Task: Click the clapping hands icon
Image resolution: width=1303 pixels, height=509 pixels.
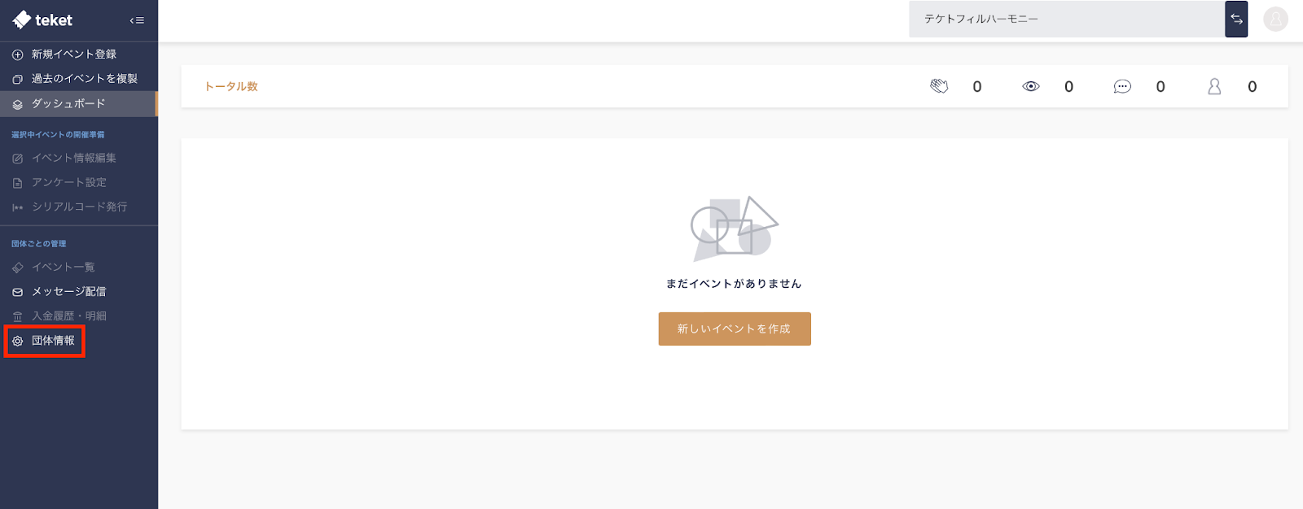Action: point(939,86)
